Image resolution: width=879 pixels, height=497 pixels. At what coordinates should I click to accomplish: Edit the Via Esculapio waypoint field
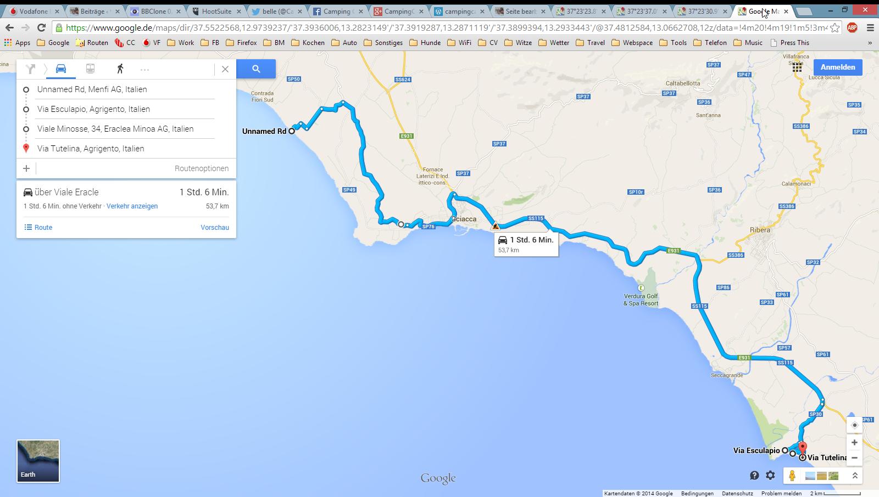[x=125, y=109]
